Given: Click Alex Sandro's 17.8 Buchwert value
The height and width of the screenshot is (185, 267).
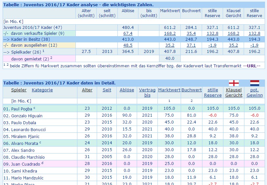Looking at the screenshot, I should [x=192, y=150].
